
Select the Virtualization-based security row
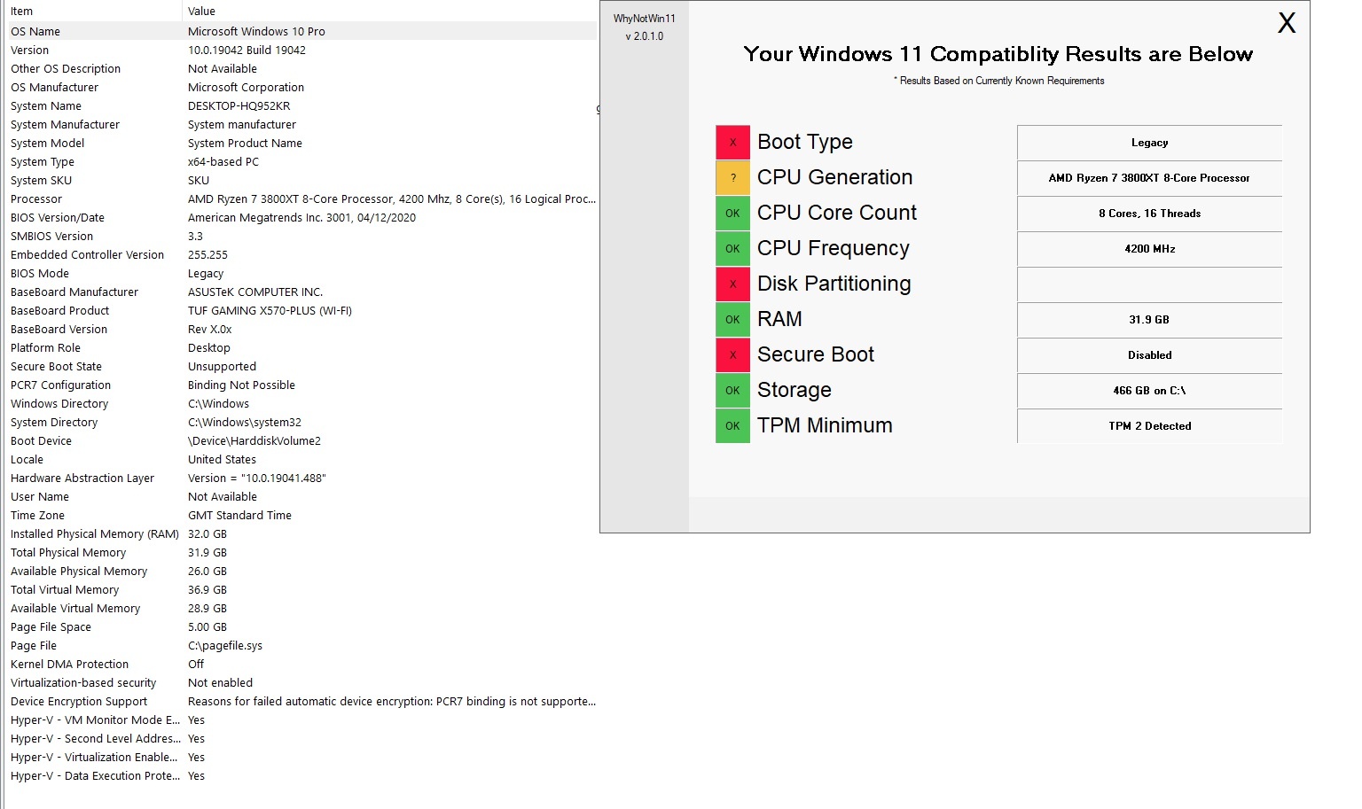point(301,682)
